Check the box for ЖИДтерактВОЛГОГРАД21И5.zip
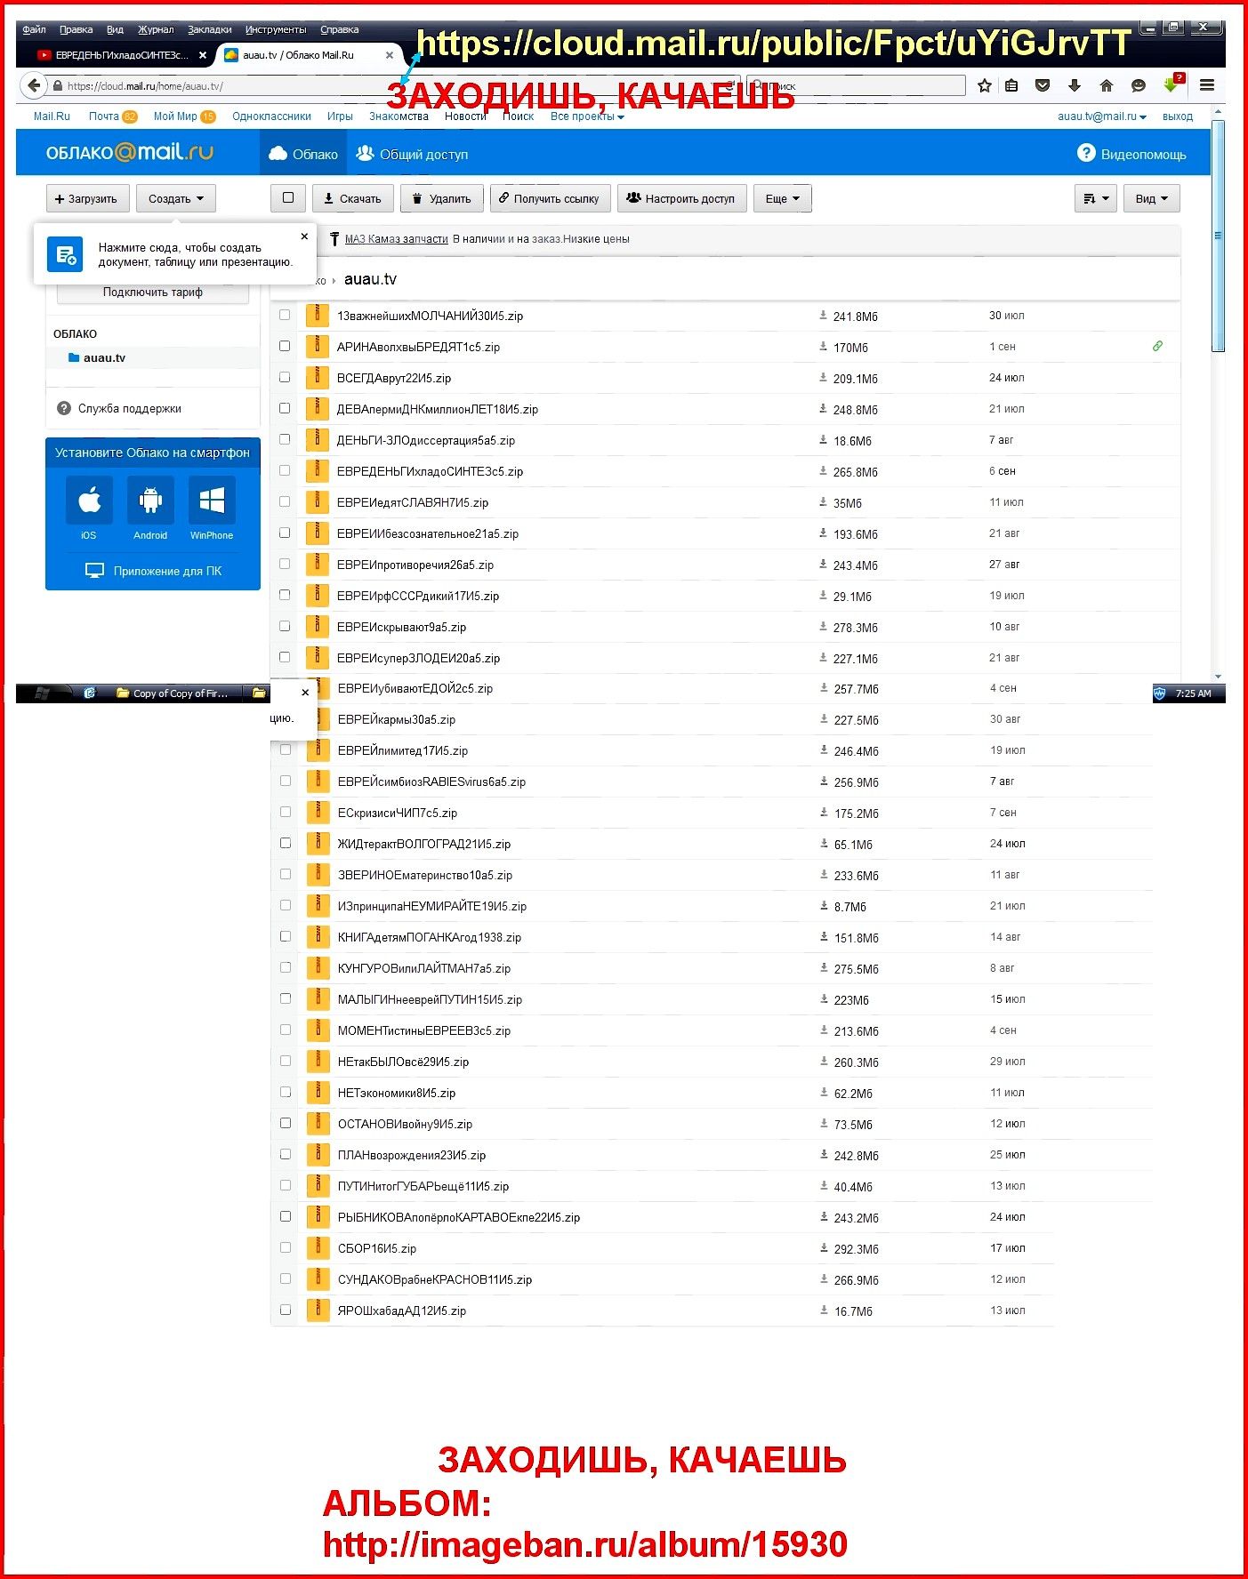1248x1579 pixels. coord(286,843)
